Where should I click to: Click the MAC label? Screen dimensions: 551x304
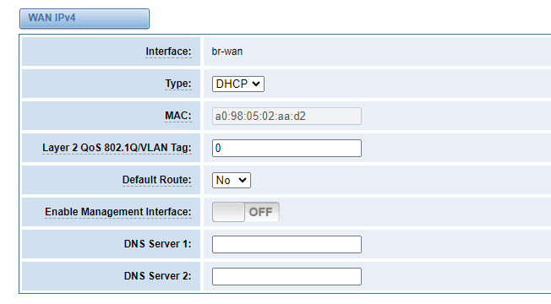[178, 116]
